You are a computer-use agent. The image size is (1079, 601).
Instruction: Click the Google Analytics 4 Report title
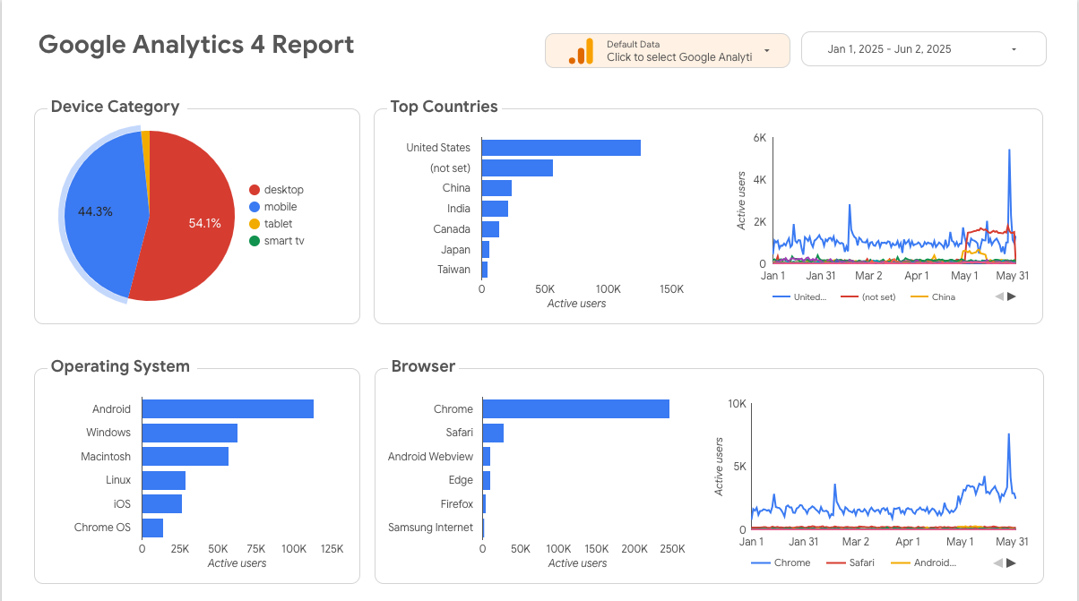(196, 45)
